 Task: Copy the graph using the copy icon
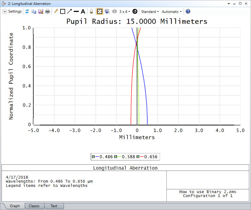click(x=34, y=11)
